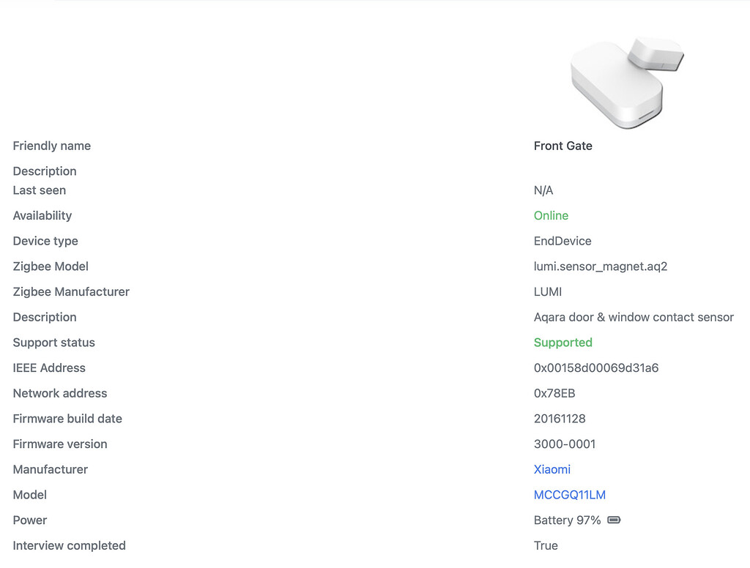This screenshot has width=750, height=568.
Task: Click the Support status label
Action: pos(53,342)
